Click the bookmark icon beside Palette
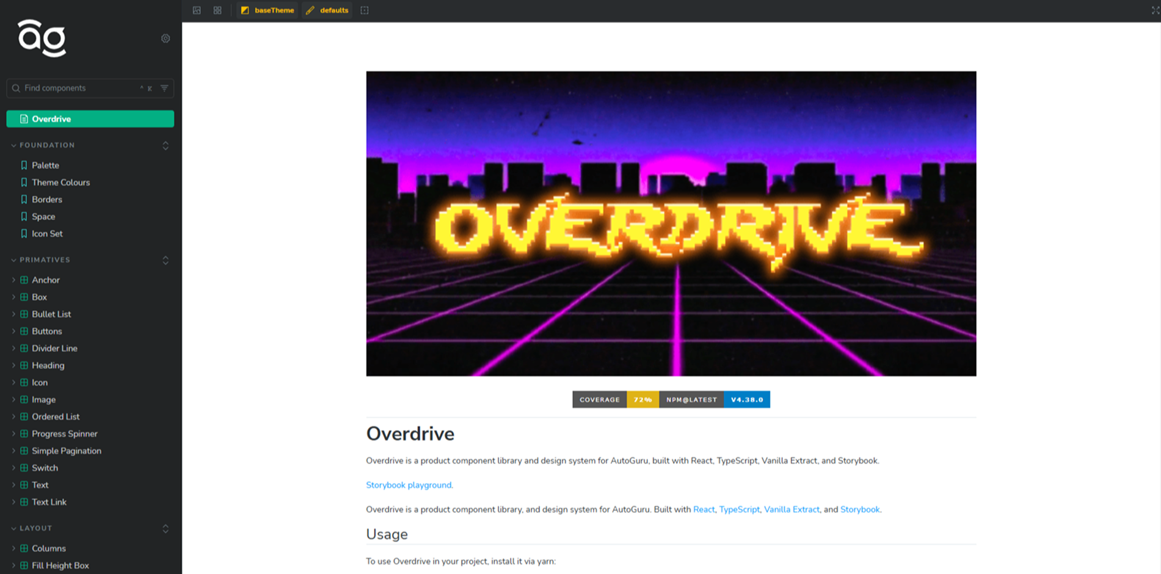 point(24,165)
